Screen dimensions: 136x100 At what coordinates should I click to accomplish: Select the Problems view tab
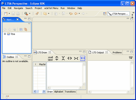117,53
